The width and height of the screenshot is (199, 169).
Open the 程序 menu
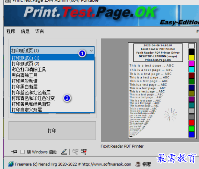(11, 31)
